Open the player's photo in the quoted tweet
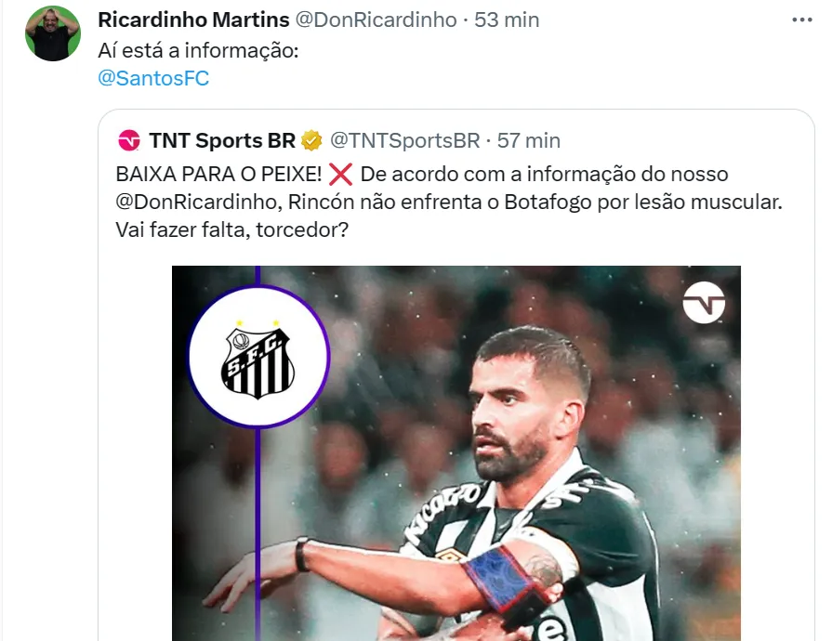This screenshot has height=641, width=832. pyautogui.click(x=521, y=446)
